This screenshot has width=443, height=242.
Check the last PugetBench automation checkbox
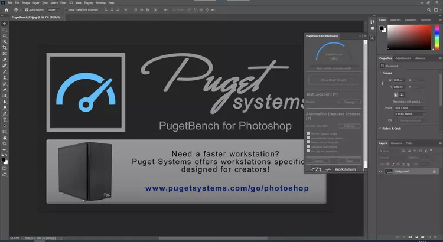[x=308, y=151]
